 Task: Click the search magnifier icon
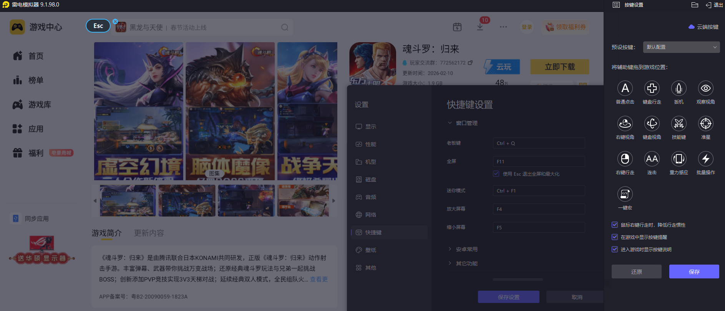[x=285, y=27]
